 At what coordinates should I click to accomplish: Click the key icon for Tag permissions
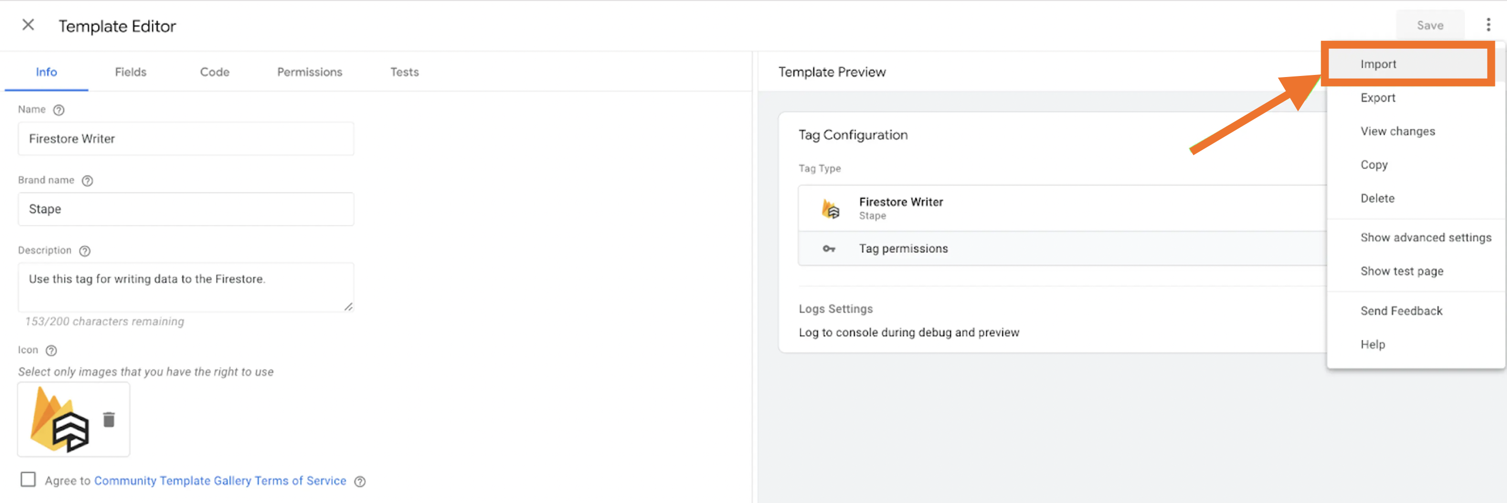click(x=829, y=249)
